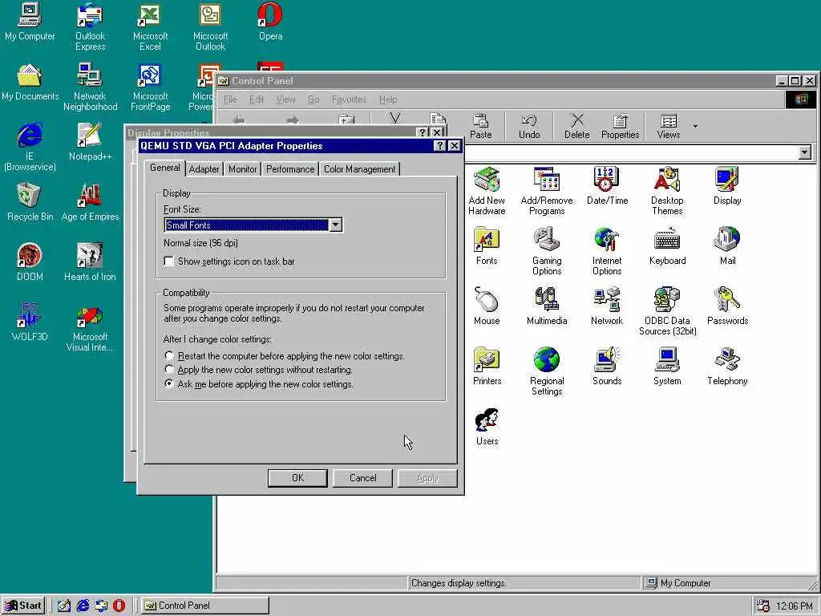Open the System icon in Control Panel

pos(667,366)
